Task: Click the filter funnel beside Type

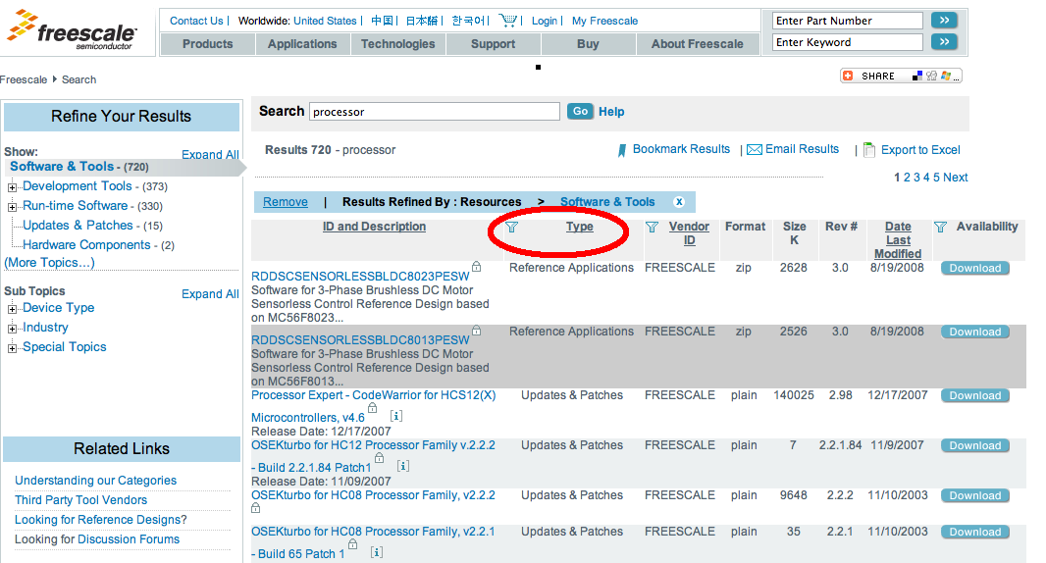Action: coord(511,228)
